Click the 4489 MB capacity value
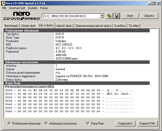 [61, 55]
